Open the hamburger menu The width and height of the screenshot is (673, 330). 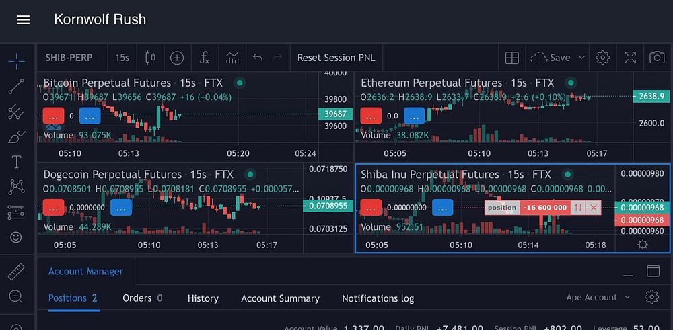click(23, 19)
